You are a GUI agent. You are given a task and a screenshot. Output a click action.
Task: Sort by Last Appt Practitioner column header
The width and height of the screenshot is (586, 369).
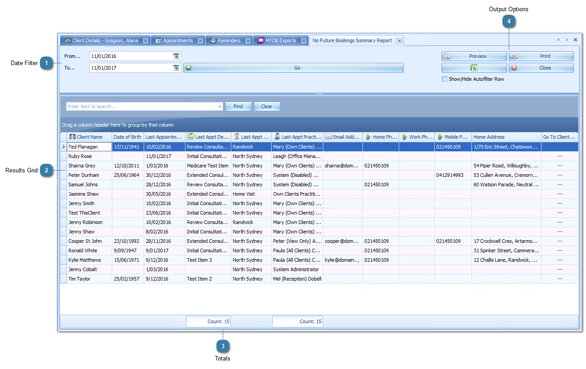coord(297,137)
